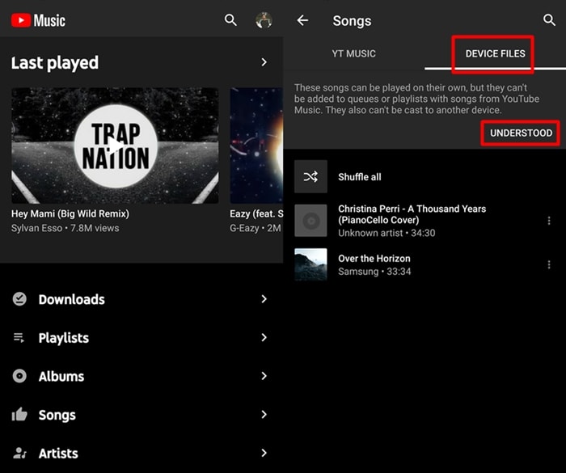Click the Artists person icon
Viewport: 566px width, 473px height.
tap(19, 453)
